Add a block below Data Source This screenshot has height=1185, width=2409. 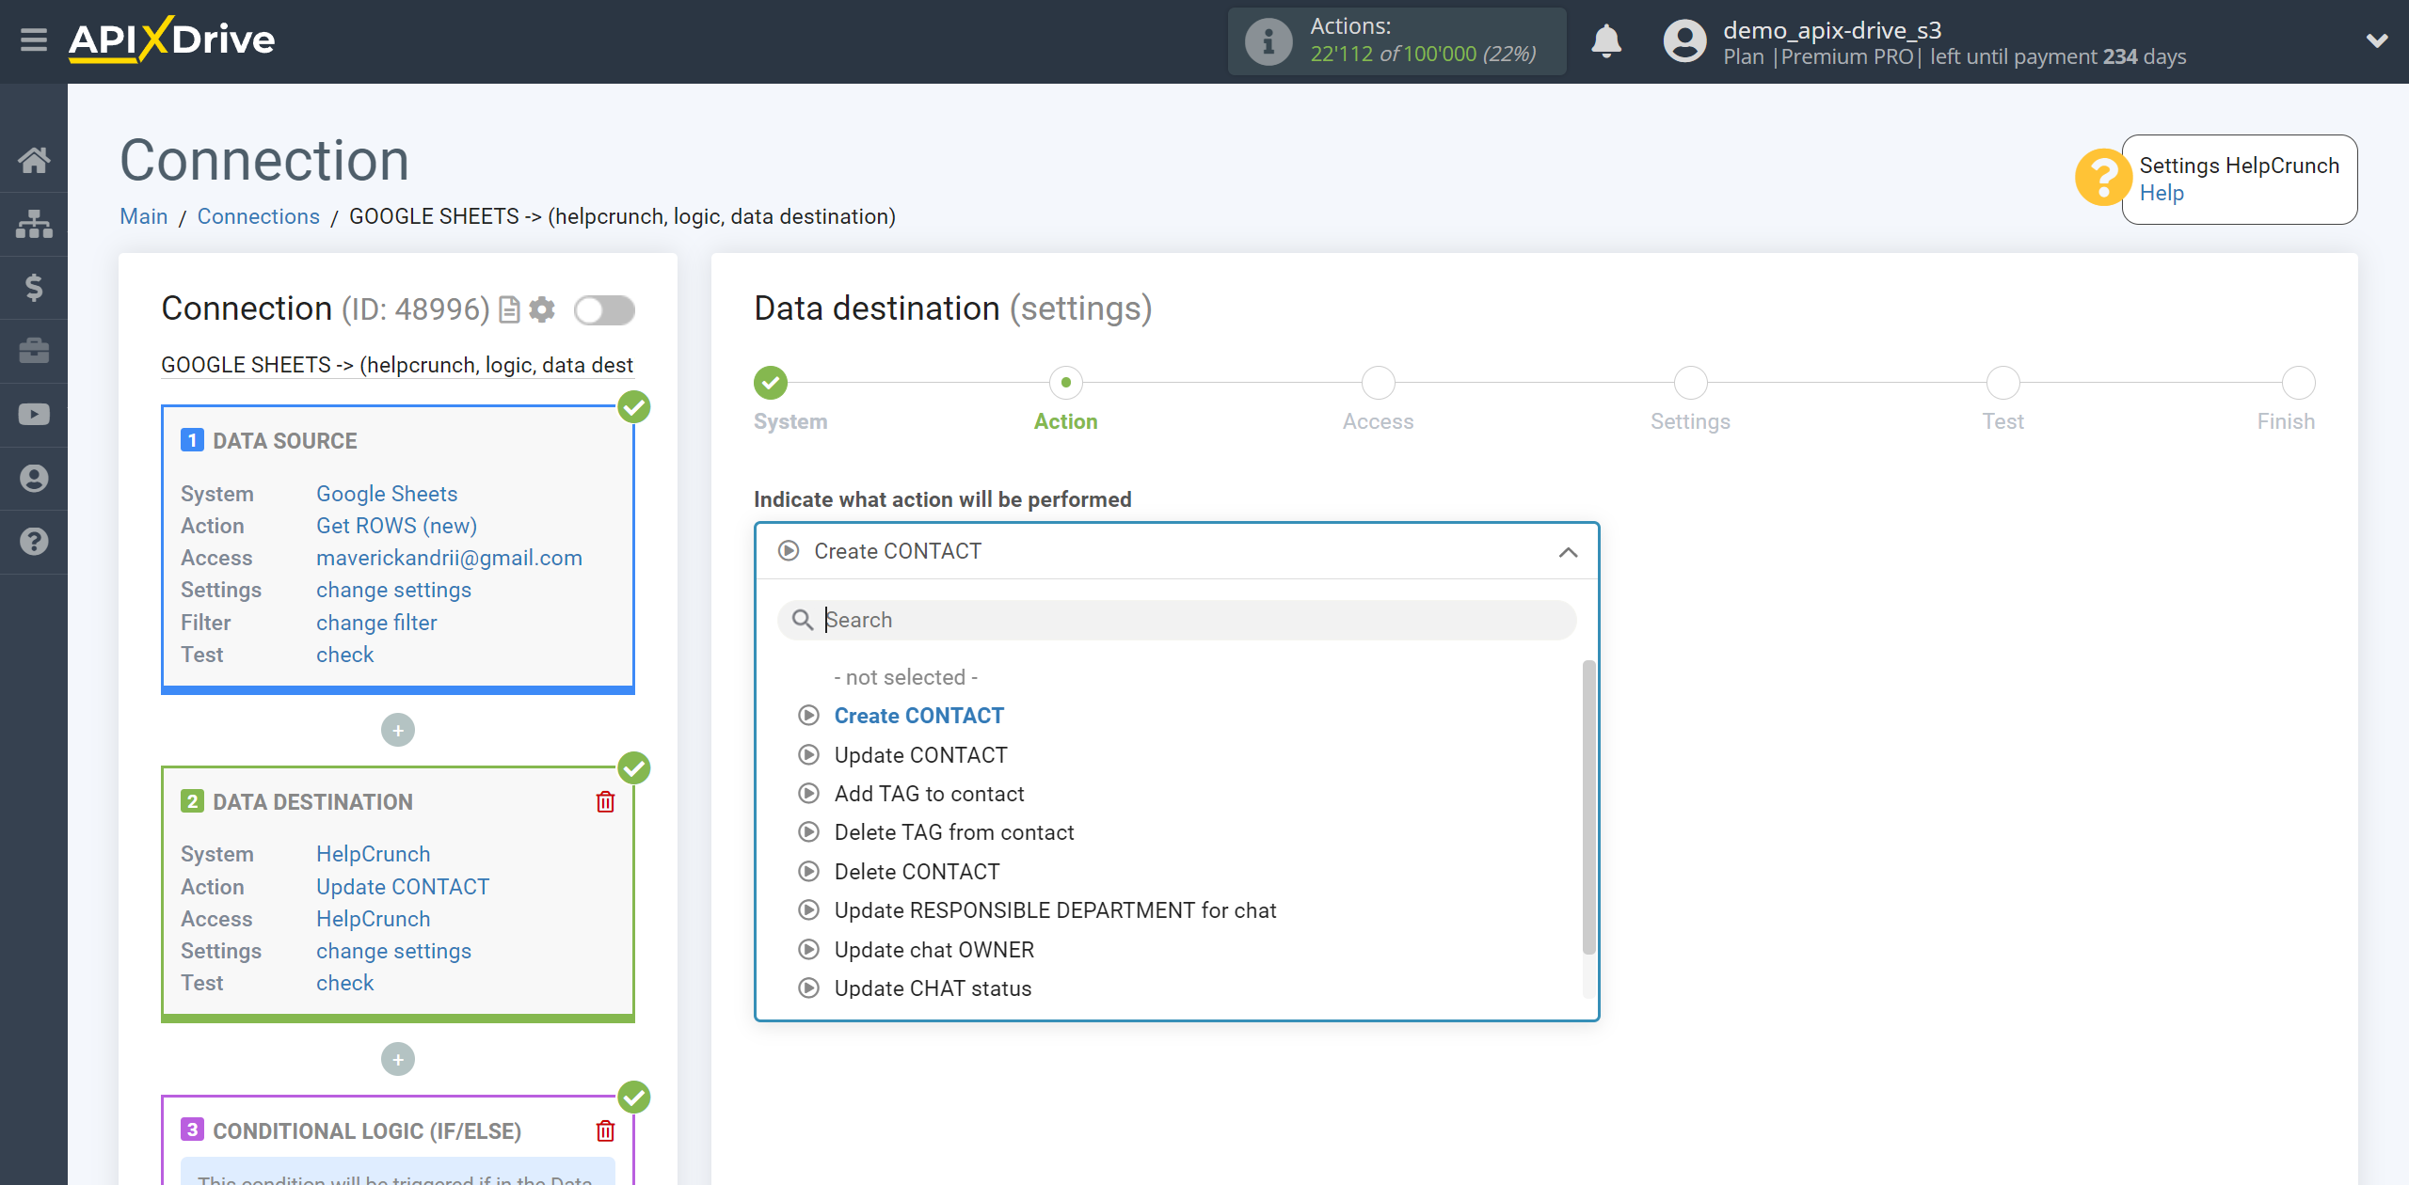coord(398,731)
